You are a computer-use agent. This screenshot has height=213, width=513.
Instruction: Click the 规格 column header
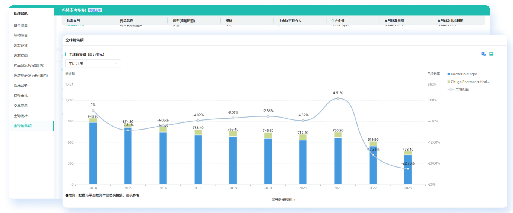(229, 21)
